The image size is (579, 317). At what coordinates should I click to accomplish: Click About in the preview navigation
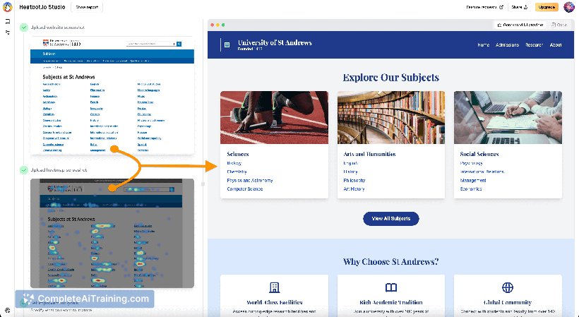tap(556, 45)
